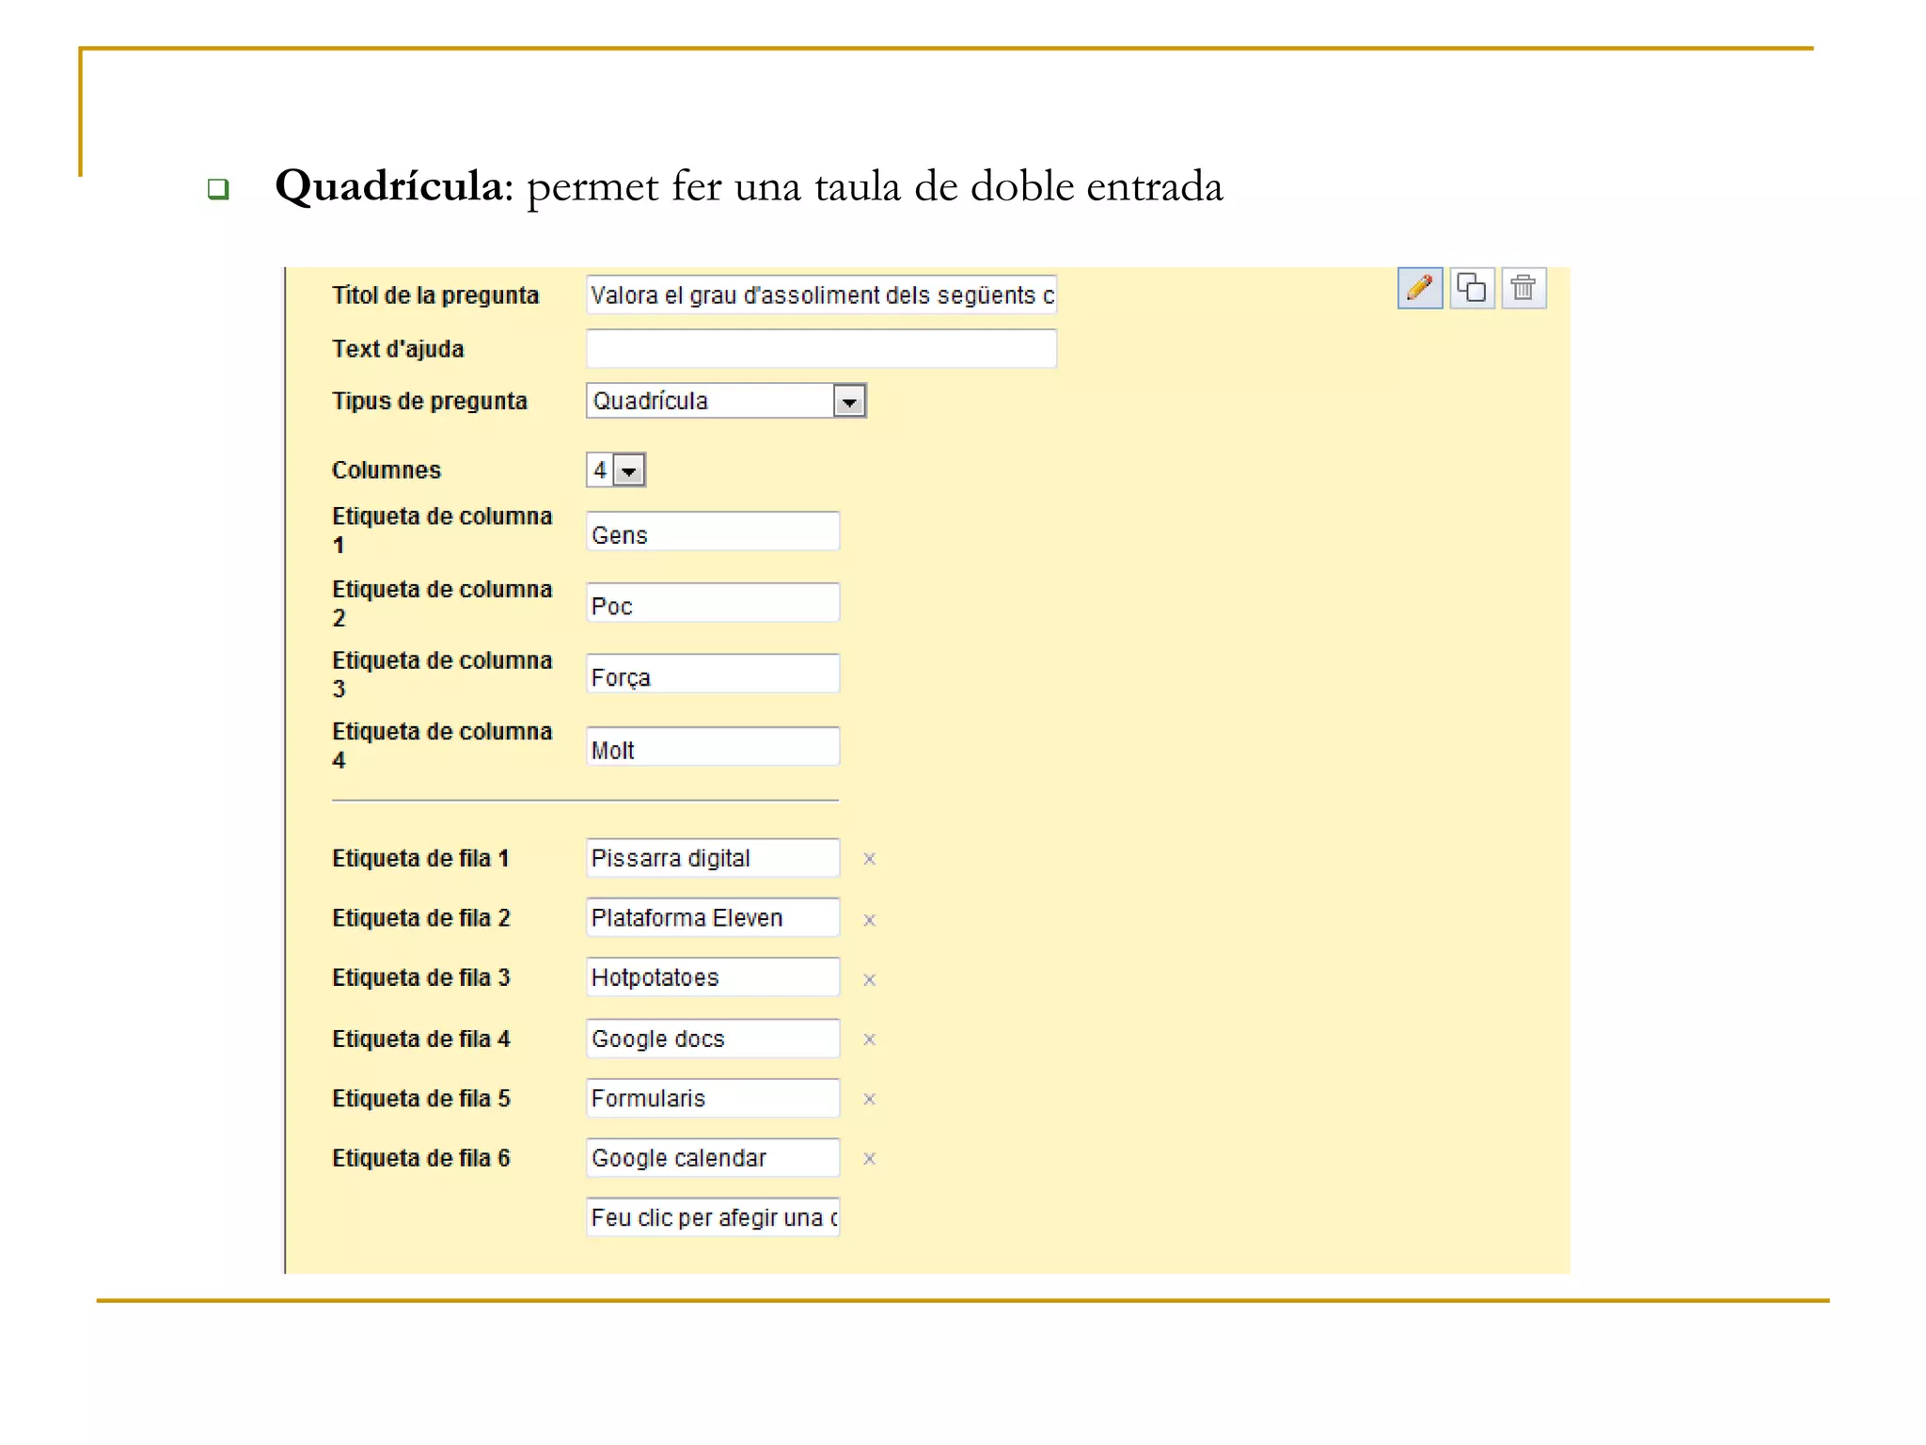Open the Columnes number dropdown
The height and width of the screenshot is (1445, 1926).
[x=616, y=469]
